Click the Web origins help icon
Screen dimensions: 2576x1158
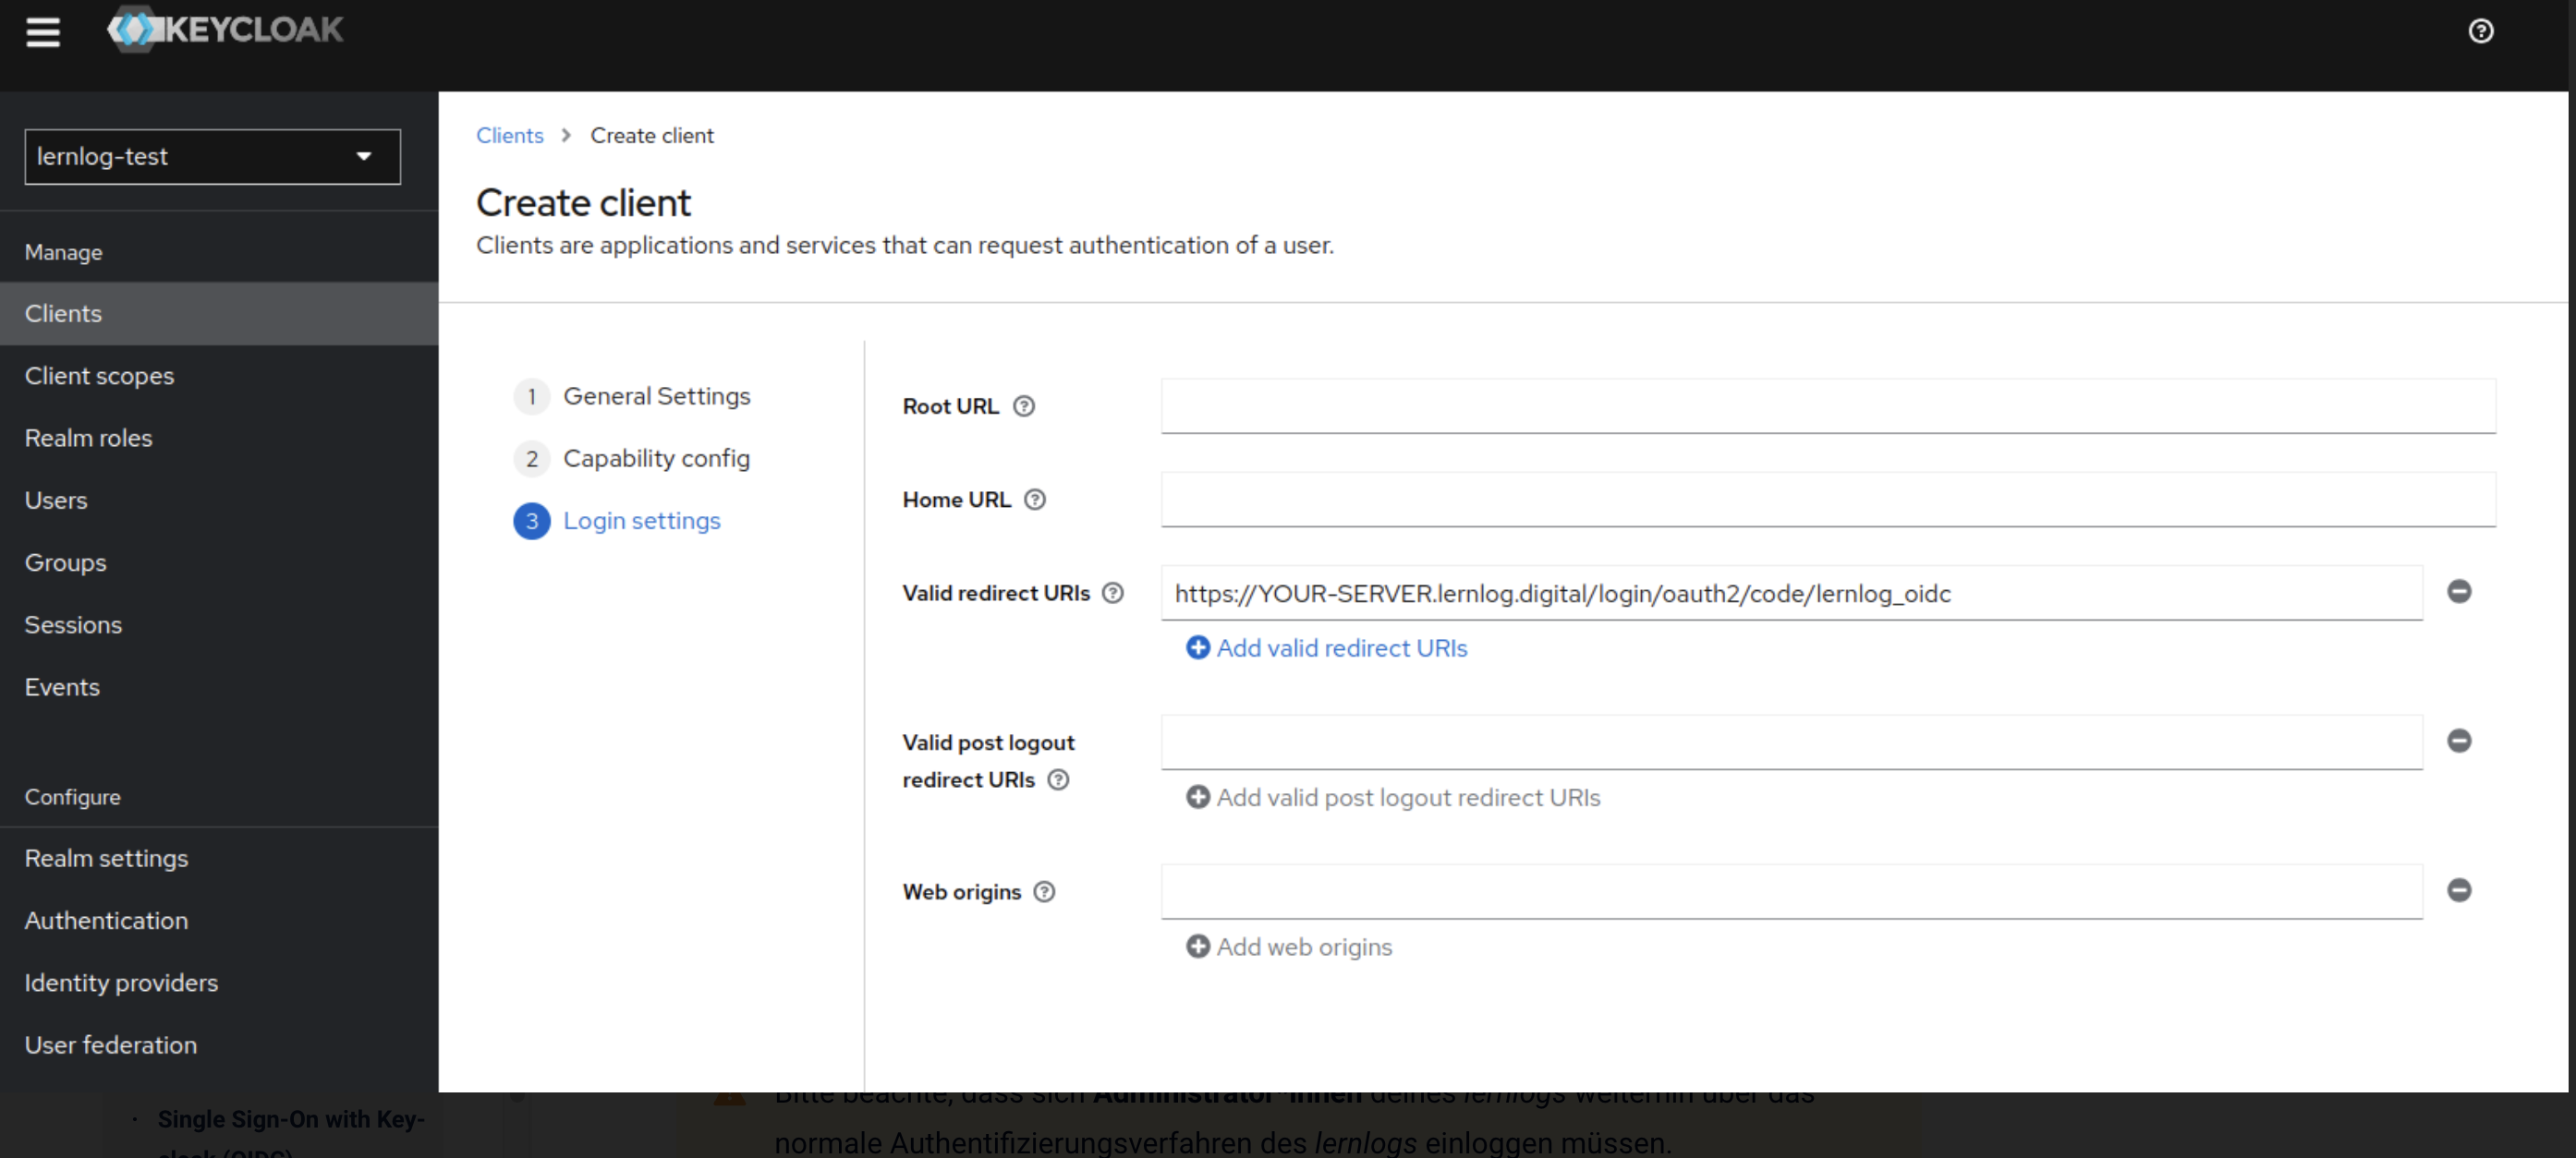1043,892
